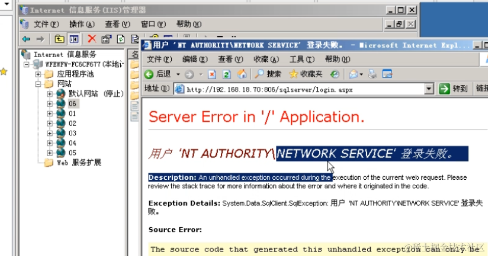Expand the 06 site node
488x256 pixels.
(x=50, y=104)
